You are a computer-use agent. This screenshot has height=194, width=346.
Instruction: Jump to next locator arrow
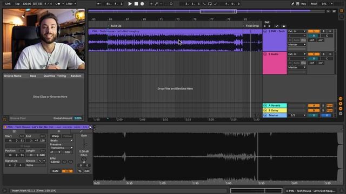coord(269,26)
